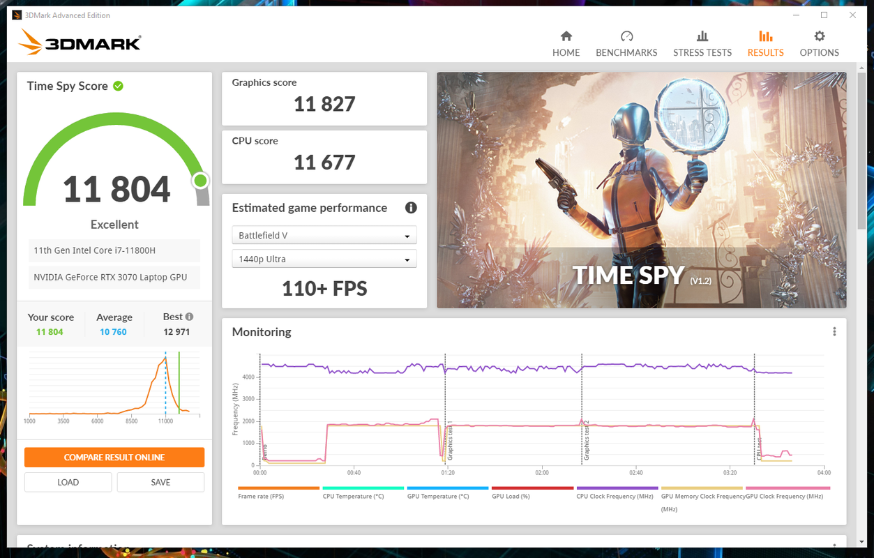The height and width of the screenshot is (558, 874).
Task: Click the 11 804 score gauge
Action: (116, 160)
